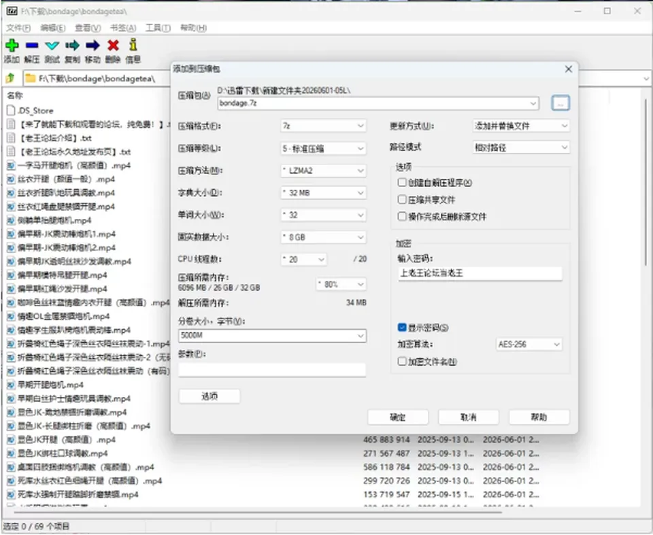Open the browse "..." button beside the archive name
The height and width of the screenshot is (535, 653).
click(560, 103)
